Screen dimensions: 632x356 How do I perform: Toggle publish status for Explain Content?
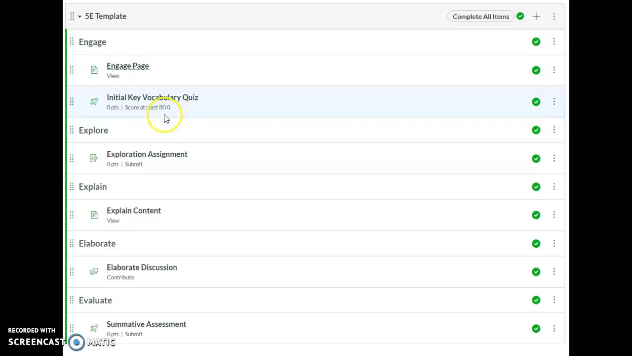tap(536, 215)
